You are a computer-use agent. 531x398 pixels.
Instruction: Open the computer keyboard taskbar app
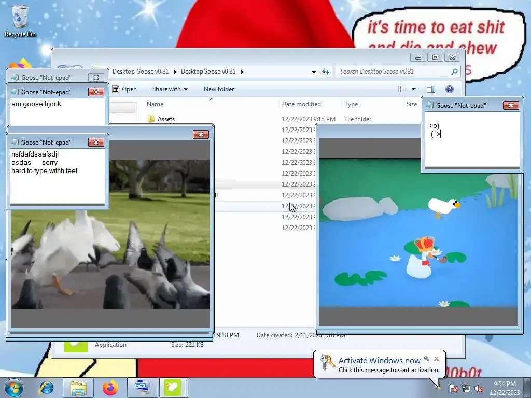point(142,388)
